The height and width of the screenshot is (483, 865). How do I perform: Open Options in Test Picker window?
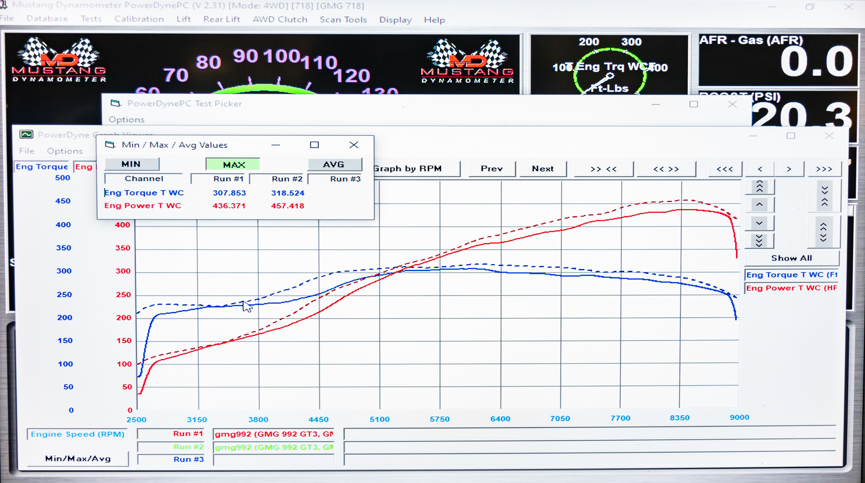(126, 119)
